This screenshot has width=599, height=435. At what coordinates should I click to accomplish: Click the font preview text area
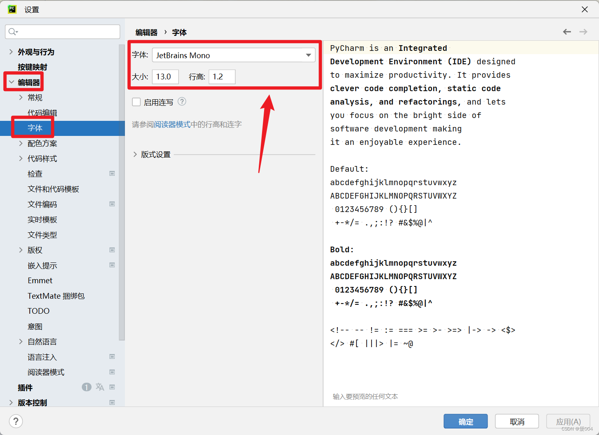pyautogui.click(x=461, y=223)
